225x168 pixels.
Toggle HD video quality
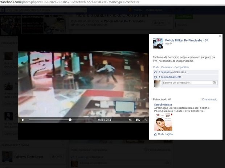[x=138, y=120]
